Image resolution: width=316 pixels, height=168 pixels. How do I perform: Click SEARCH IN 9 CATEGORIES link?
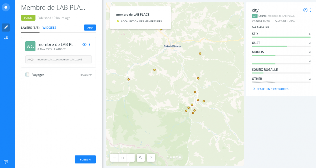[272, 89]
